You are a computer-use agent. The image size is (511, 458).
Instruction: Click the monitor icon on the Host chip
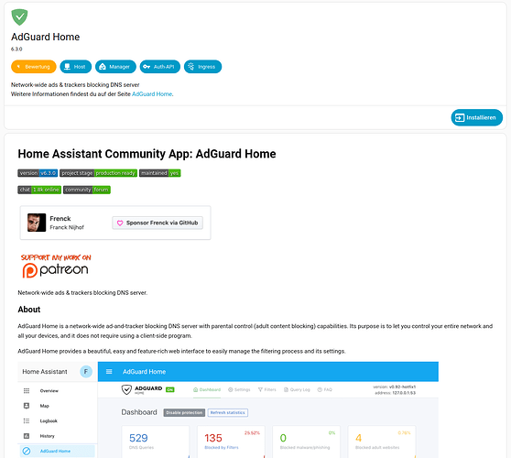[67, 67]
